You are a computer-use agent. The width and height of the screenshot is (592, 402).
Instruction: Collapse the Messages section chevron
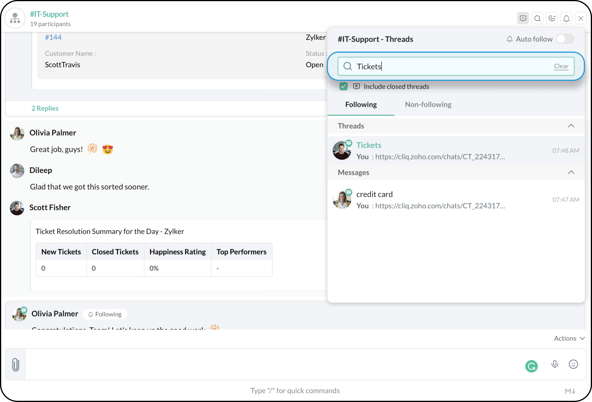[x=571, y=172]
